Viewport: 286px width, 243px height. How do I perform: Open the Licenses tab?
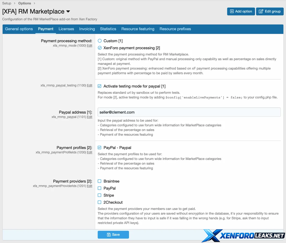tap(66, 29)
